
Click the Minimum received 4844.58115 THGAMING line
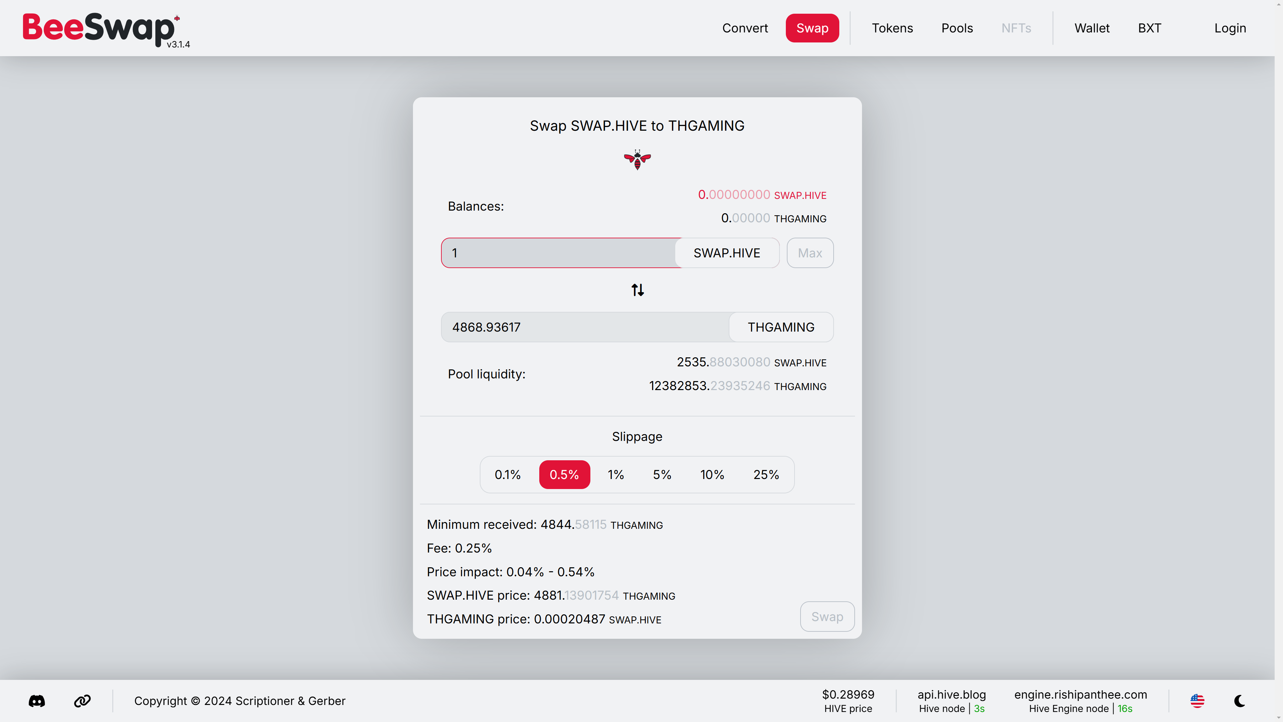545,525
